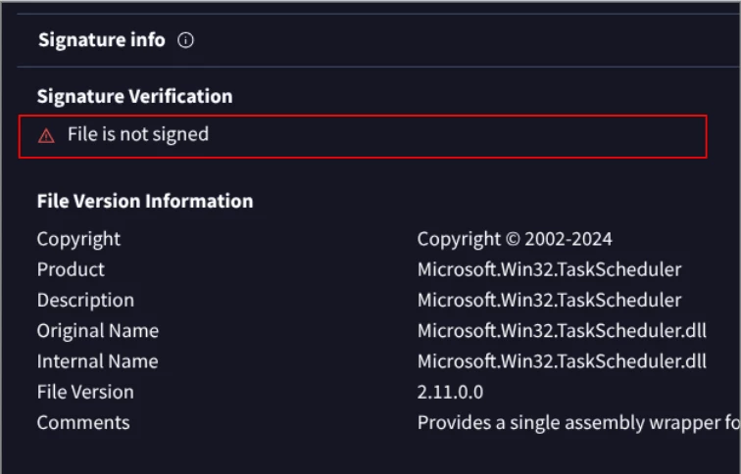
Task: Click the Comments field label
Action: (x=83, y=423)
